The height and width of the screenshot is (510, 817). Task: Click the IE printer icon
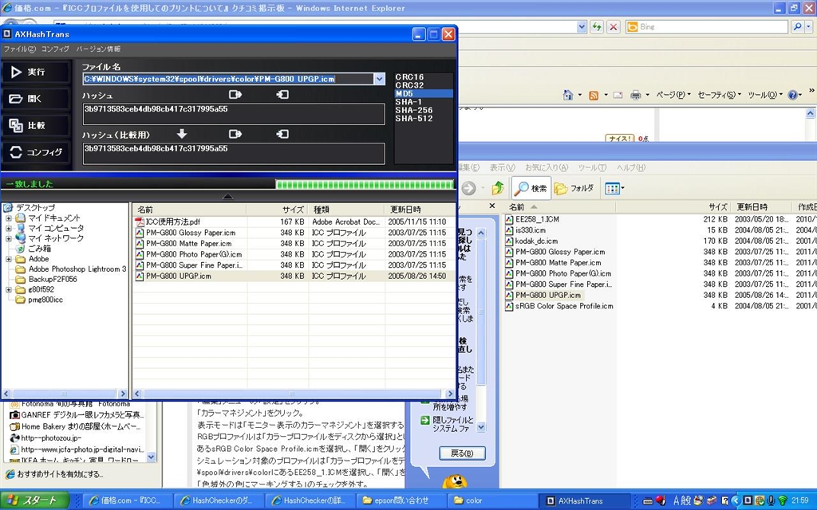click(x=635, y=96)
